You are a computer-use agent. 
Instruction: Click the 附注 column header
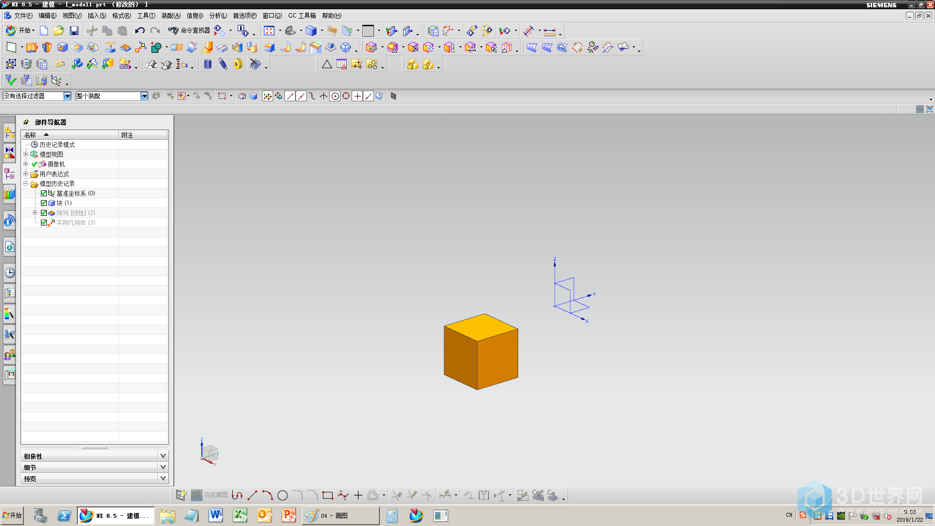point(143,135)
